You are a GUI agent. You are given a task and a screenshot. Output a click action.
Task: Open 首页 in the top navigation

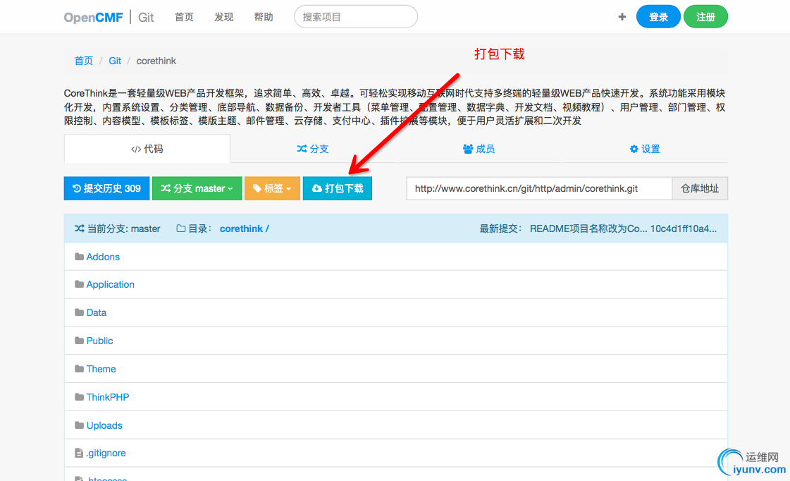point(184,17)
